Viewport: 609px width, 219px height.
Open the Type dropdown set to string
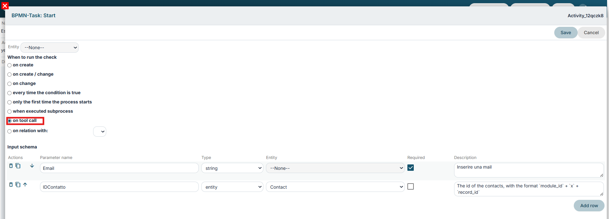click(x=232, y=168)
